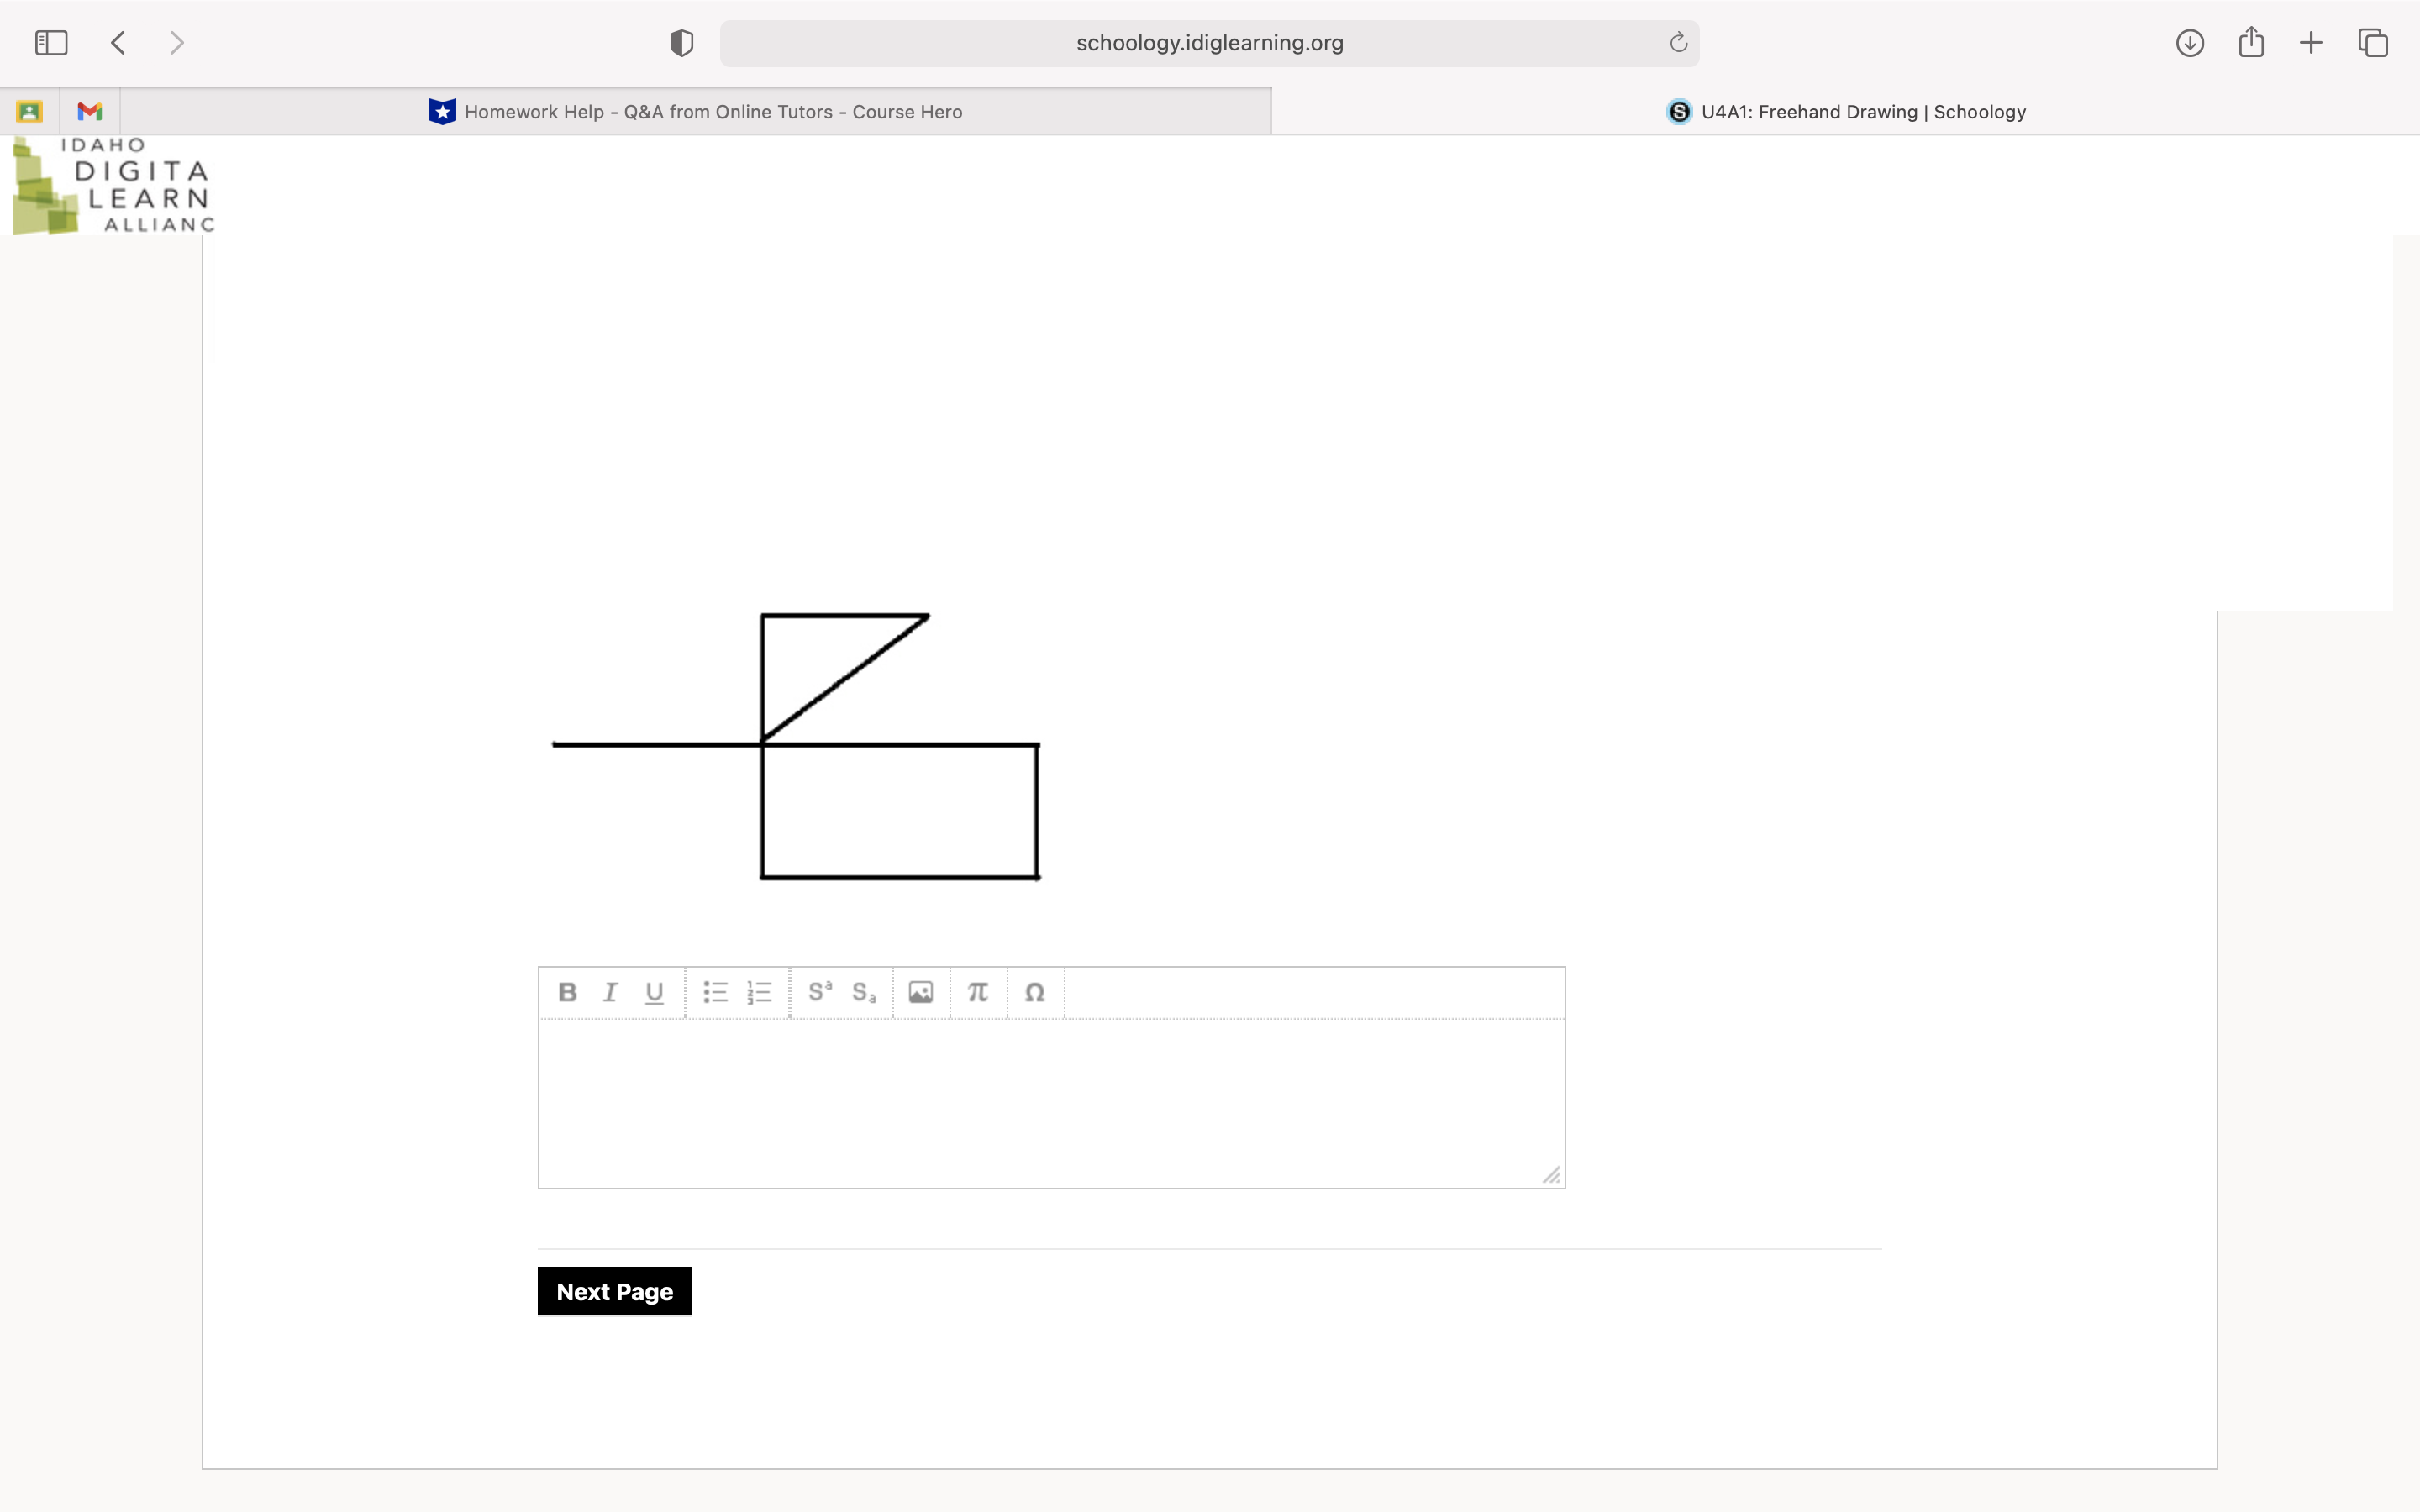
Task: Select the Subscript formatting icon
Action: click(x=864, y=993)
